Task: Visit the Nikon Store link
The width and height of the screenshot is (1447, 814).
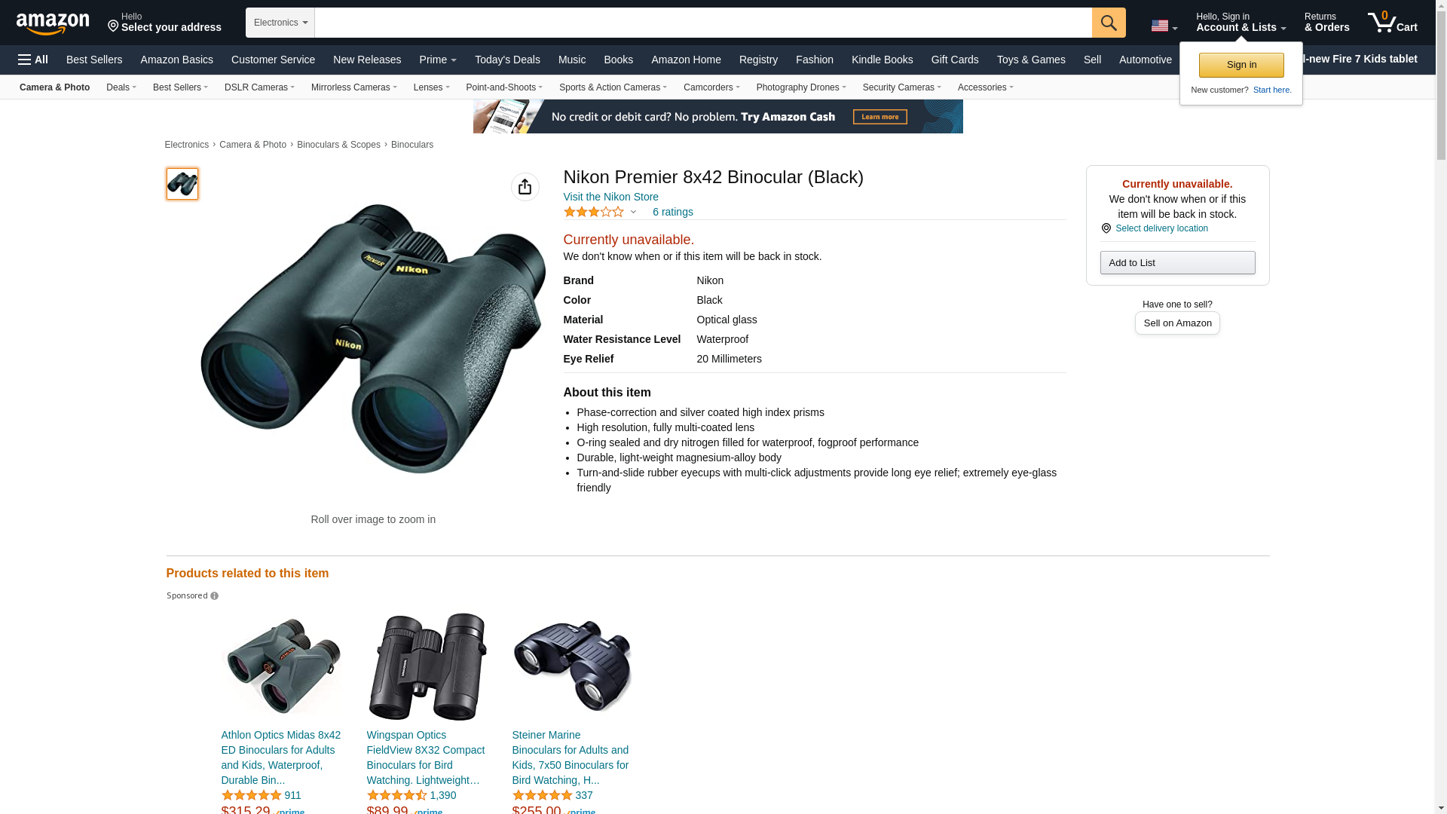Action: [611, 197]
